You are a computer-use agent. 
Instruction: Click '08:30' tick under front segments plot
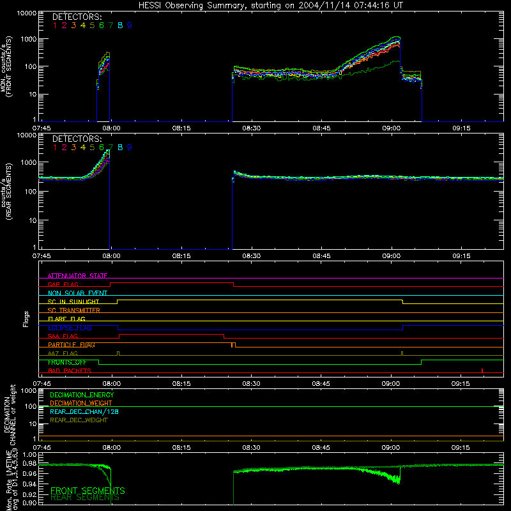tap(251, 128)
